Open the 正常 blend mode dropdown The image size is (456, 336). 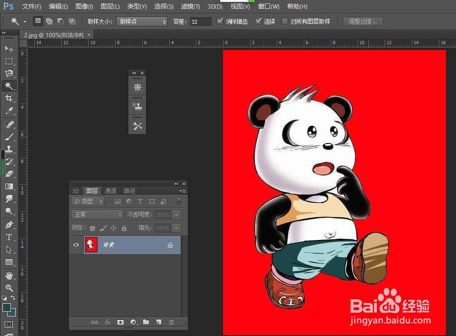97,214
